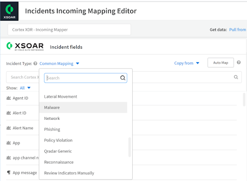Image resolution: width=247 pixels, height=181 pixels.
Task: Open the Show All filter dropdown
Action: [x=25, y=88]
